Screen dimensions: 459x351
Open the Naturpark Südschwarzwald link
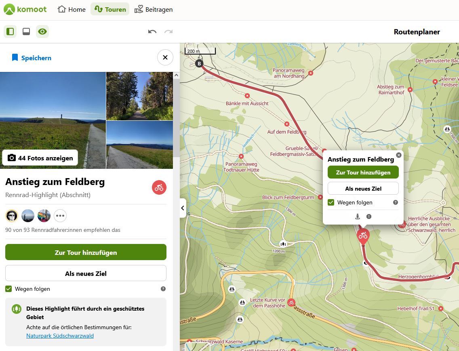60,336
